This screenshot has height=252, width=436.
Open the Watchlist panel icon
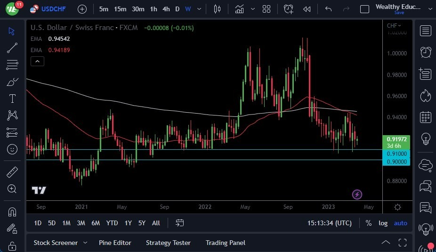click(426, 31)
